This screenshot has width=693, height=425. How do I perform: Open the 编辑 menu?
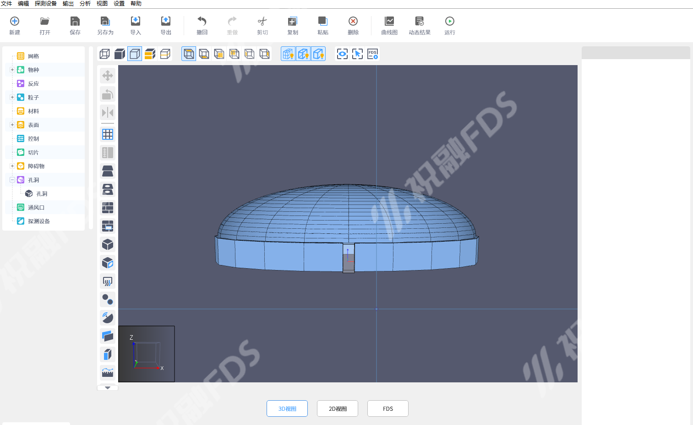pos(23,4)
